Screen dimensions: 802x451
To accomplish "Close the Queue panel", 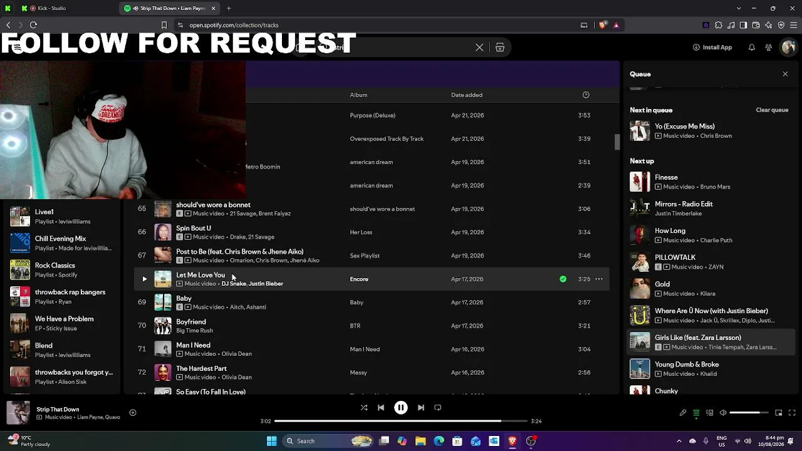I will tap(785, 74).
